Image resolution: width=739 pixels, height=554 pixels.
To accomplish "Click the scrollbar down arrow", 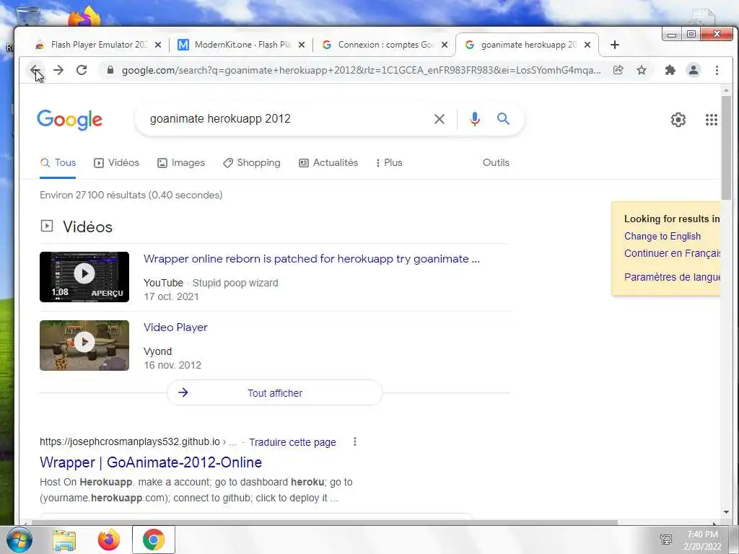I will click(x=726, y=512).
